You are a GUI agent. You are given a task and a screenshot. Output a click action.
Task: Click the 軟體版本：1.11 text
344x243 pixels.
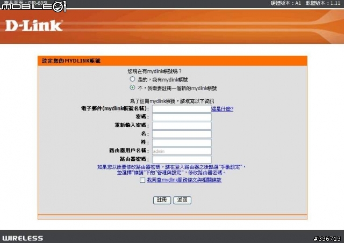(x=323, y=3)
